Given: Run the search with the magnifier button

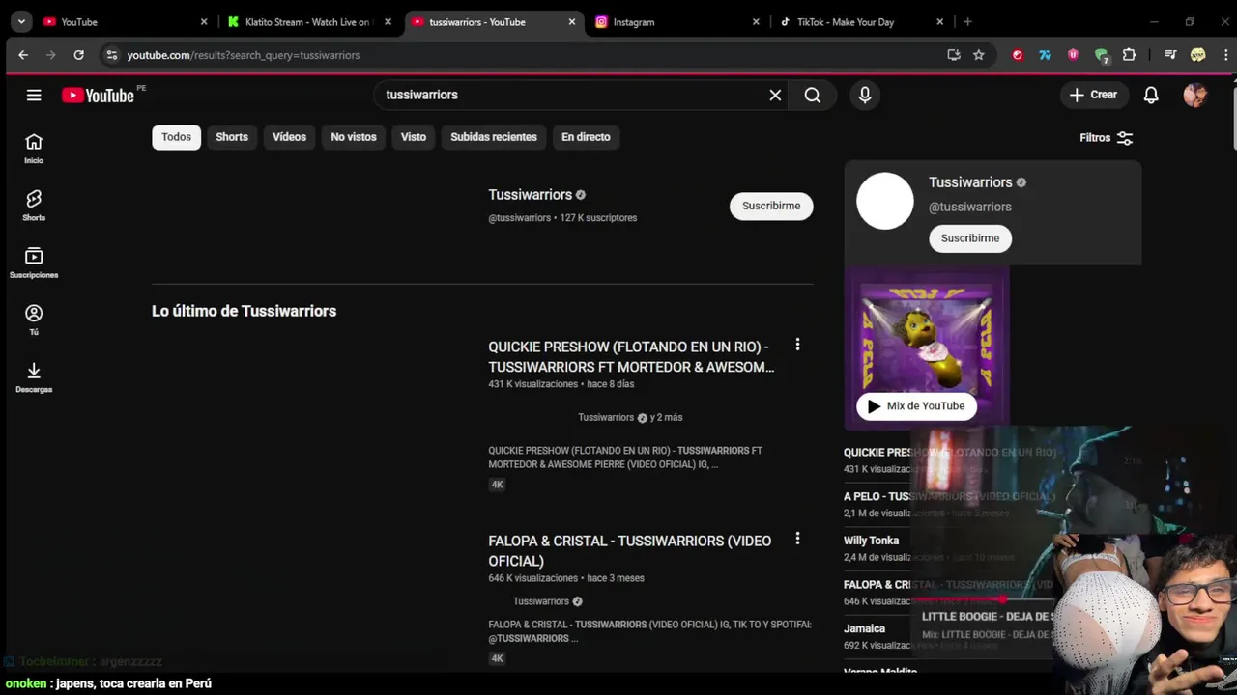Looking at the screenshot, I should pyautogui.click(x=813, y=95).
